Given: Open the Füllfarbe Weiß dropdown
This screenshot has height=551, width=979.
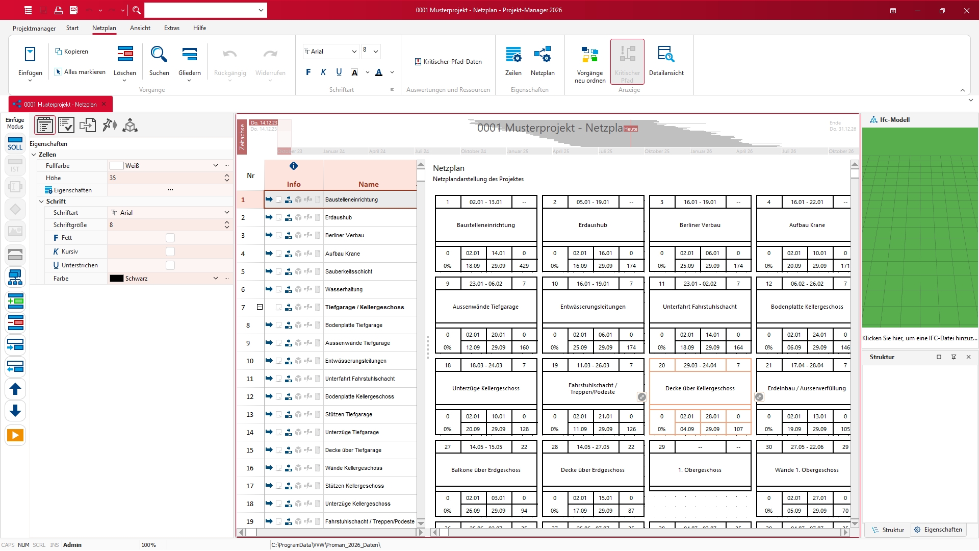Looking at the screenshot, I should 216,165.
